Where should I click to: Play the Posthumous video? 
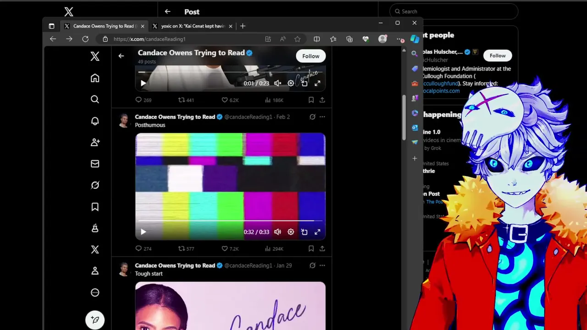(143, 232)
